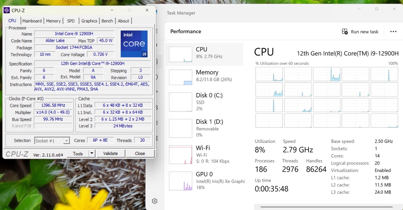Click the CPU-Z icon in the title bar
Image resolution: width=403 pixels, height=210 pixels.
tap(6, 10)
